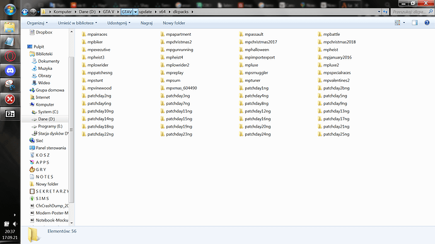Select the mpheist4 folder icon
The height and width of the screenshot is (244, 435).
tap(163, 57)
